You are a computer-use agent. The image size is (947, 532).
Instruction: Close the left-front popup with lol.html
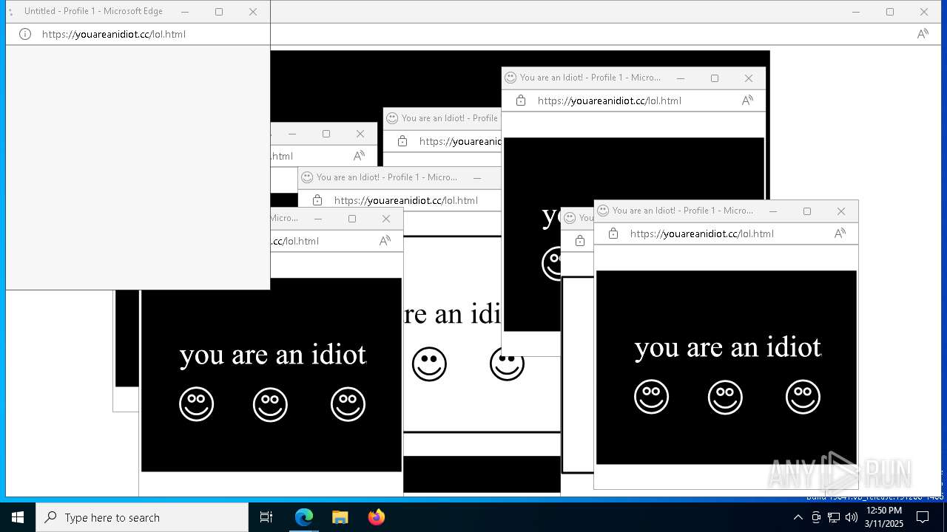386,219
